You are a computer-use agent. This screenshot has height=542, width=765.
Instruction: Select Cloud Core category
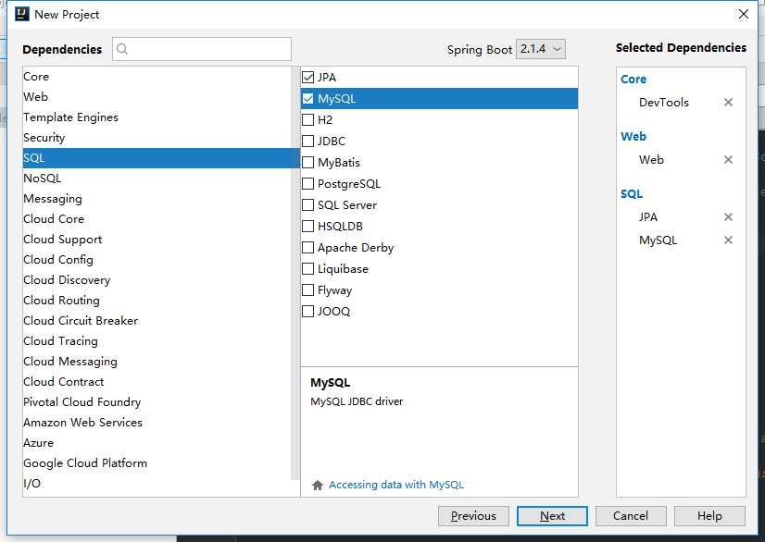click(x=157, y=219)
